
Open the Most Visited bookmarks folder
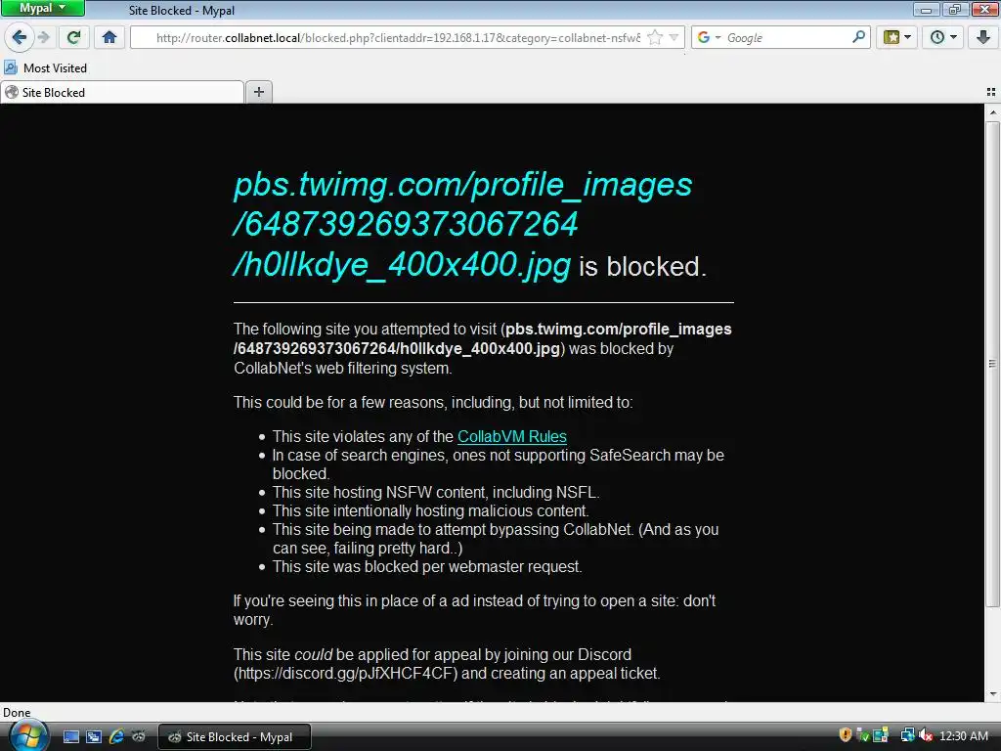tap(46, 67)
